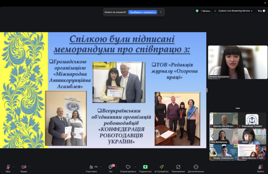Turn on camera with the Видео button
268x174 pixels.
(24, 168)
